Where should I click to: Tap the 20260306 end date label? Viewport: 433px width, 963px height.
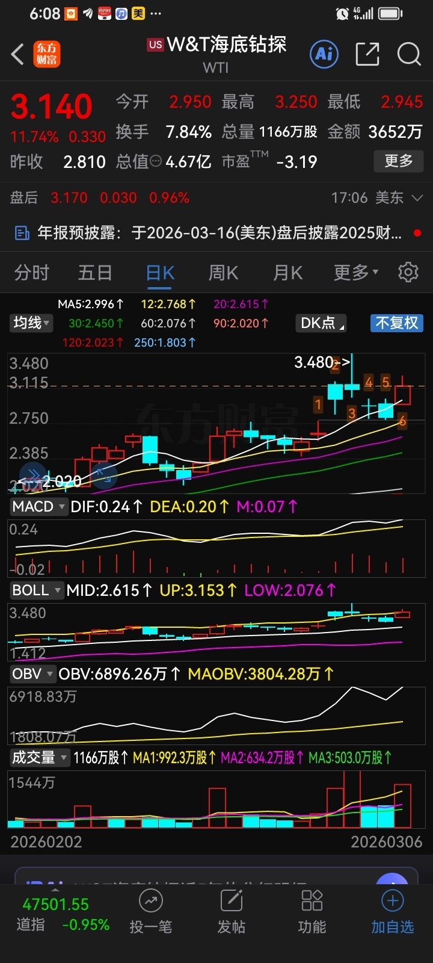[x=387, y=842]
